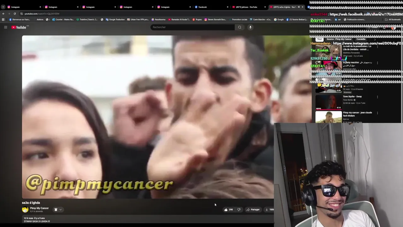Switch to the fifth Instagram tab
The width and height of the screenshot is (403, 227).
pos(173,7)
